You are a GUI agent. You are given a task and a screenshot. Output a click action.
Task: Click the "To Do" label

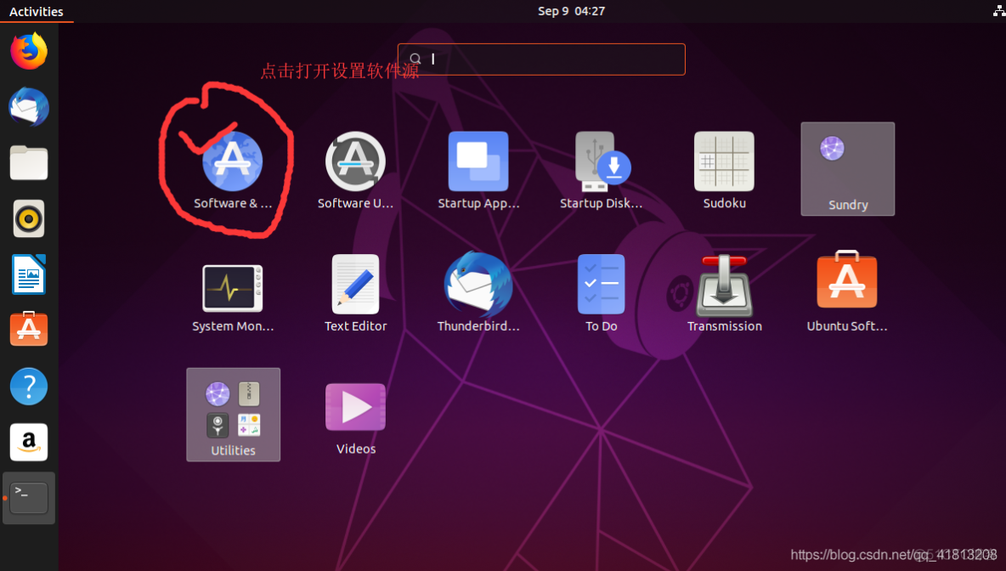(602, 326)
